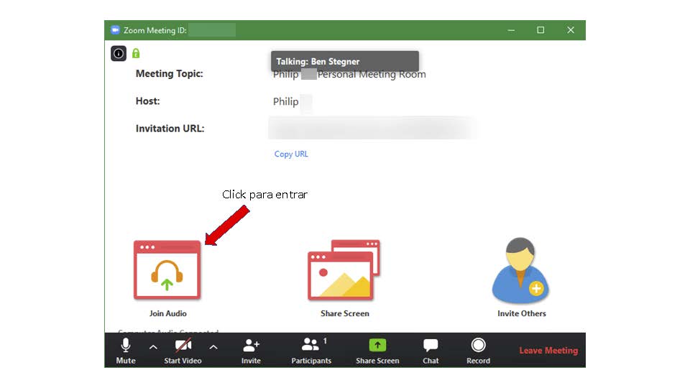Expand audio options arrow beside Mute

pos(153,347)
